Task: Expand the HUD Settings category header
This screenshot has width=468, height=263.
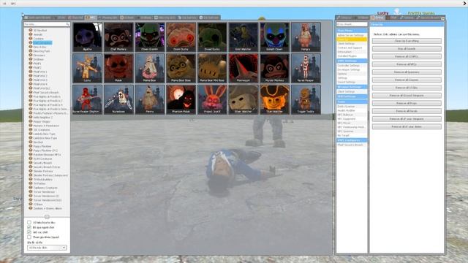Action: pos(352,96)
